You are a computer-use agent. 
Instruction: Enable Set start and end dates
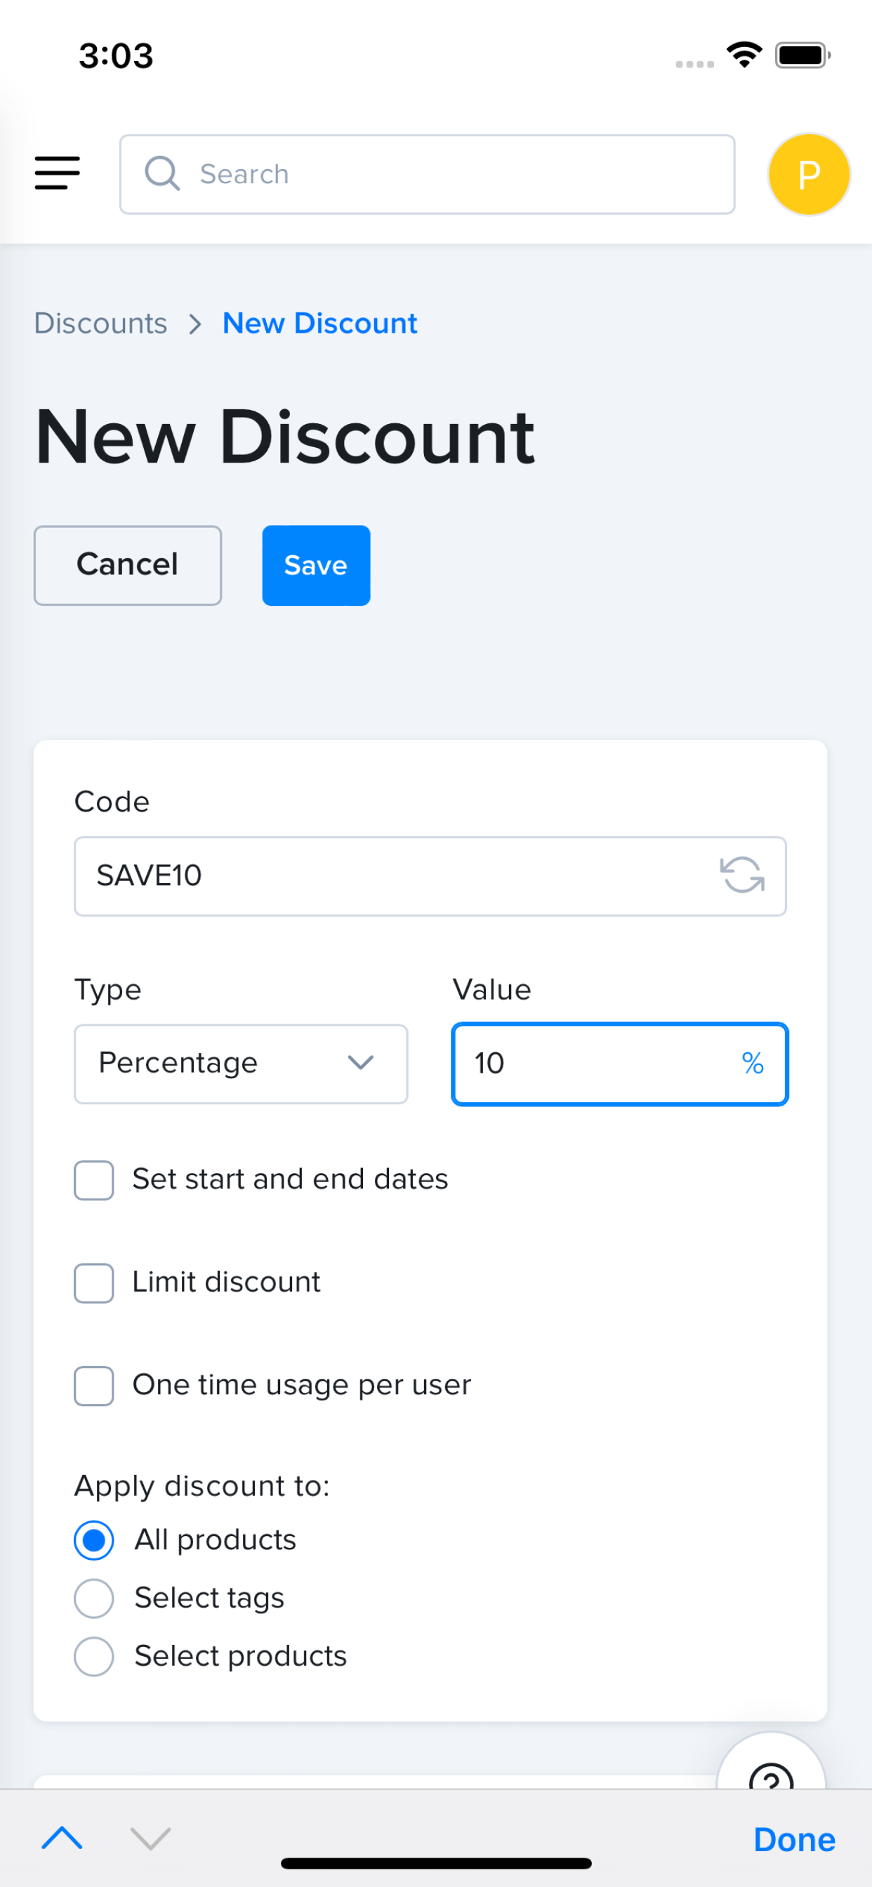coord(94,1179)
